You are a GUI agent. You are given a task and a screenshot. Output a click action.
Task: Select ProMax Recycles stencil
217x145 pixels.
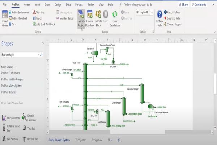pyautogui.click(x=9, y=92)
